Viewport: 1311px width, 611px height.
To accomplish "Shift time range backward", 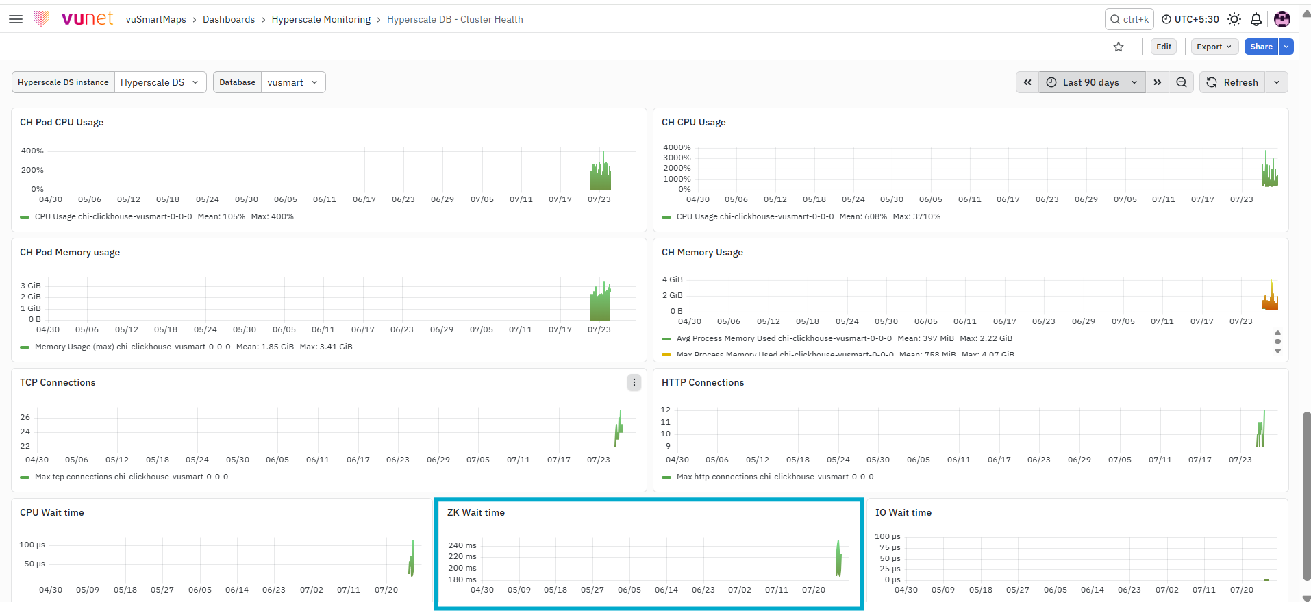I will click(1027, 82).
